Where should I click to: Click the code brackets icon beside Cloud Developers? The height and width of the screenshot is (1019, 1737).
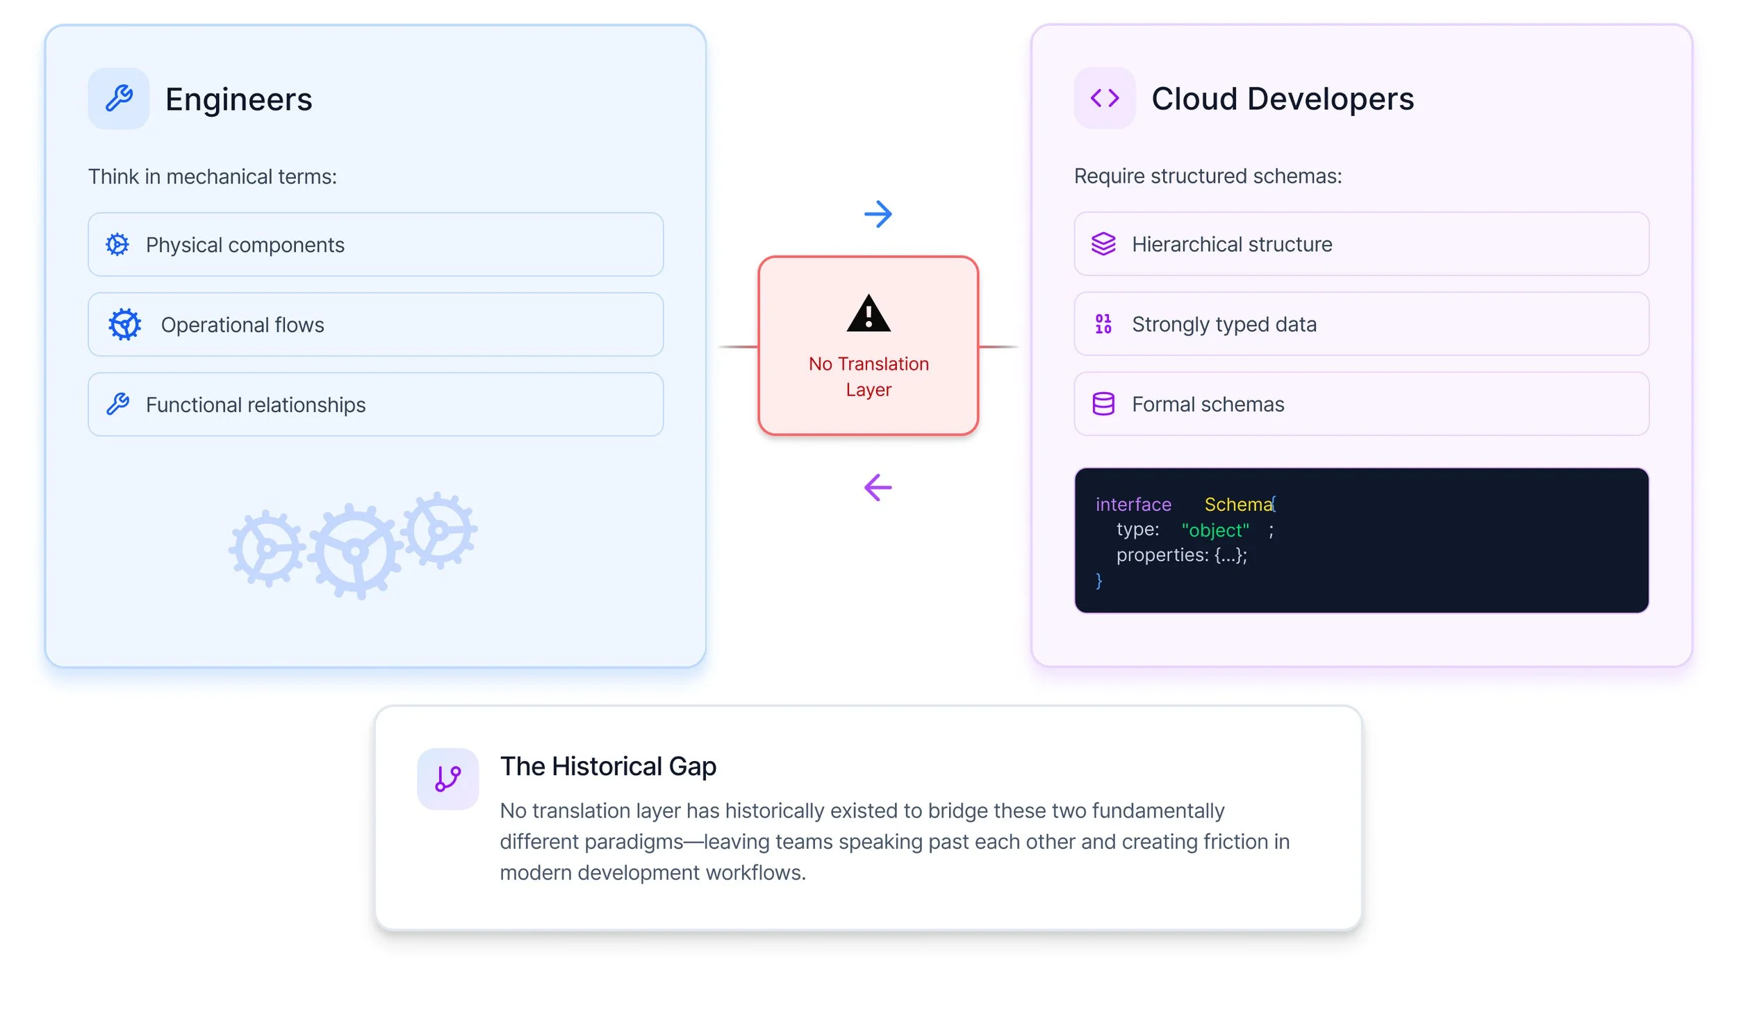coord(1104,98)
